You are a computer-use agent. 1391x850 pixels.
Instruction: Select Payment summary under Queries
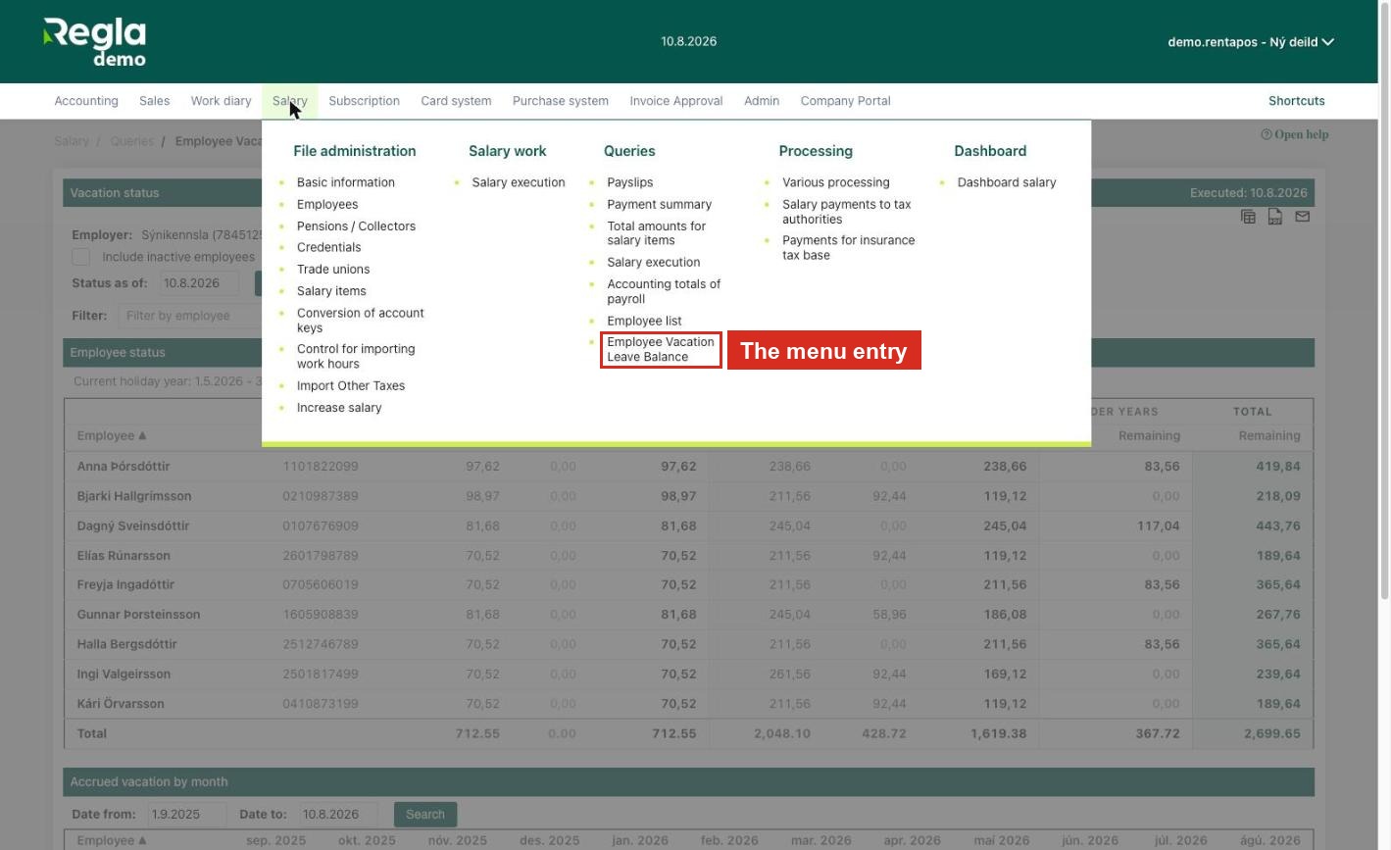(x=659, y=204)
